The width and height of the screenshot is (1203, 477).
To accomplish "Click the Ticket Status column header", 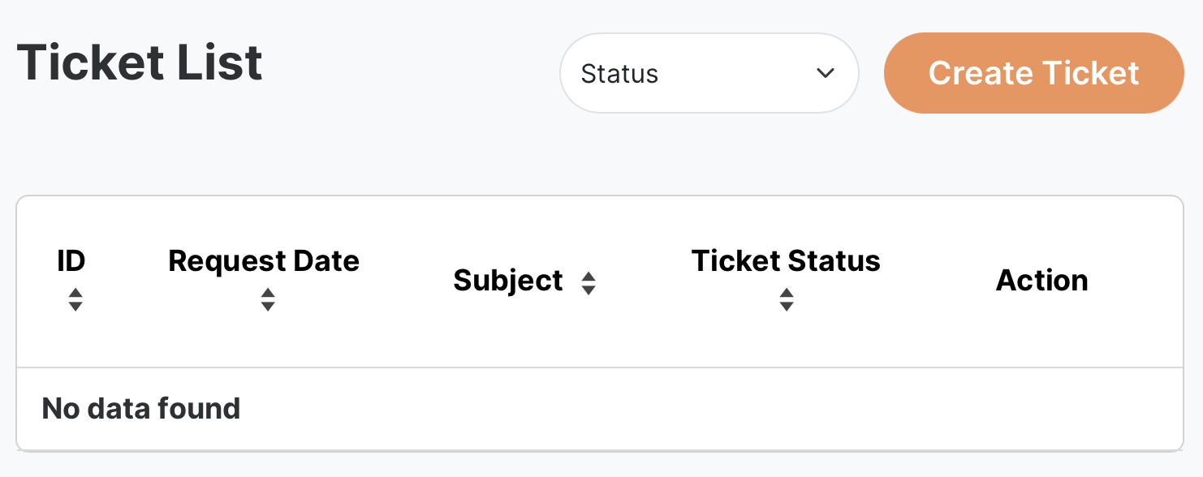I will pyautogui.click(x=786, y=261).
